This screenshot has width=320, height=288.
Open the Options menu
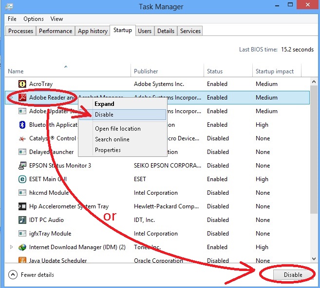(34, 19)
